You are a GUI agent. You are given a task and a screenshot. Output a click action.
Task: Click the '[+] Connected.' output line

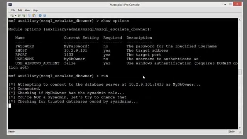pos(25,89)
